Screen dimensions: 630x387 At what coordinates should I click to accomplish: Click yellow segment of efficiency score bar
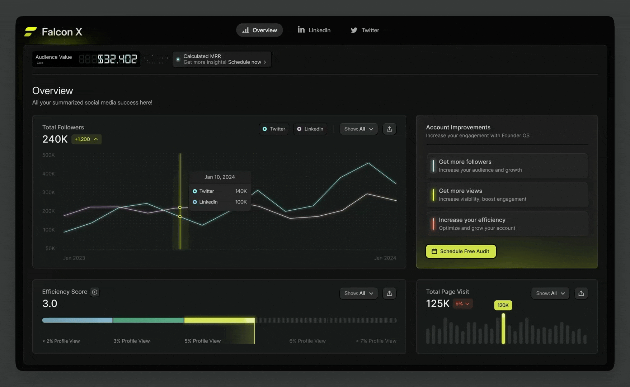click(220, 320)
